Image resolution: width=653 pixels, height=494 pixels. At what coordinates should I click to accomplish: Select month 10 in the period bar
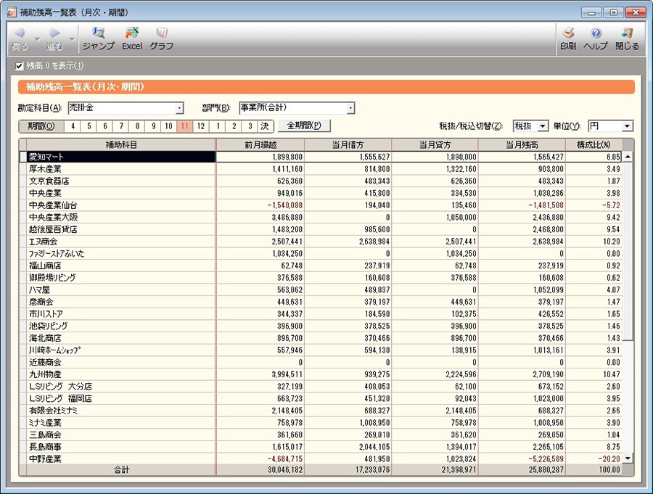(168, 125)
